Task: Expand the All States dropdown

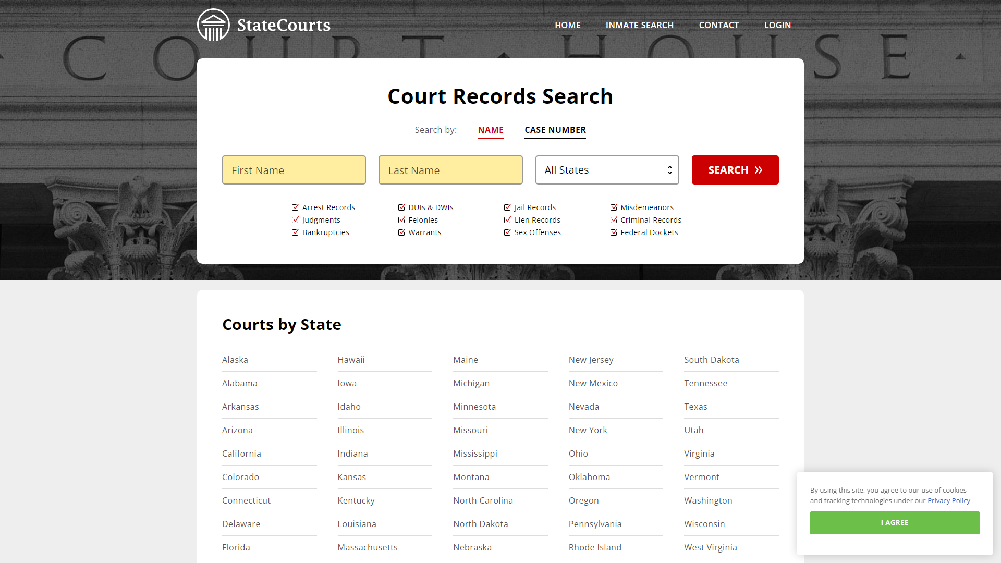Action: [x=607, y=170]
